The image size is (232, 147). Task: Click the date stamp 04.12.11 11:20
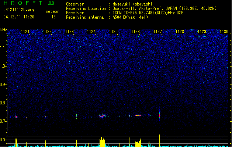point(19,17)
